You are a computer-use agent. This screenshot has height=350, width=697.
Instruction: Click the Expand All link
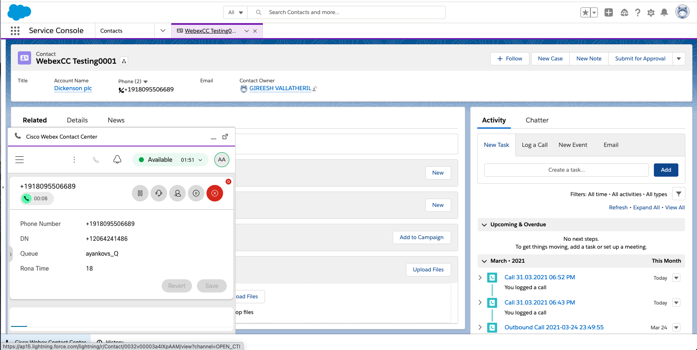point(646,208)
